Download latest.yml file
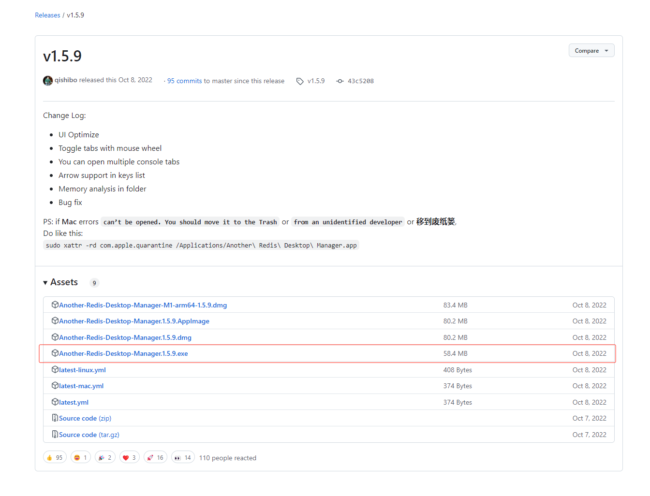 (74, 402)
